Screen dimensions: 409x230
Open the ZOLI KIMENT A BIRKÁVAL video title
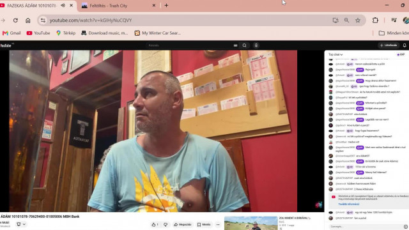pyautogui.click(x=295, y=218)
